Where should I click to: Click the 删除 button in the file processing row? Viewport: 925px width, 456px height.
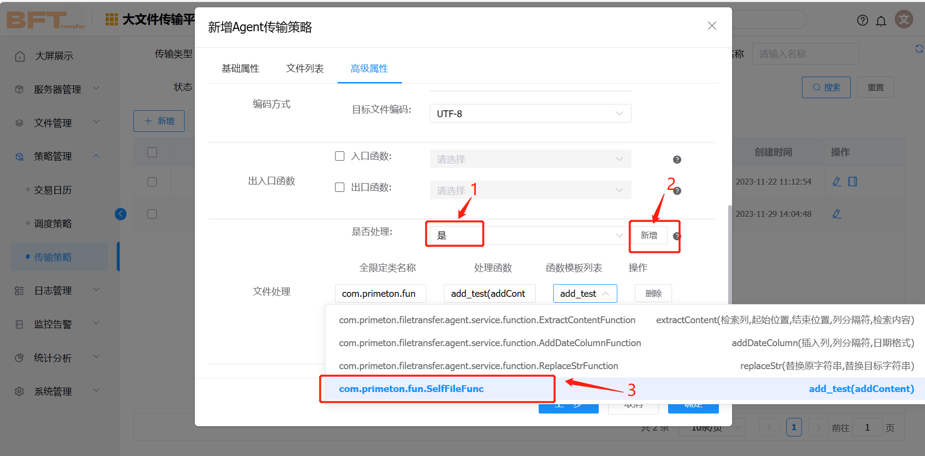pos(653,293)
